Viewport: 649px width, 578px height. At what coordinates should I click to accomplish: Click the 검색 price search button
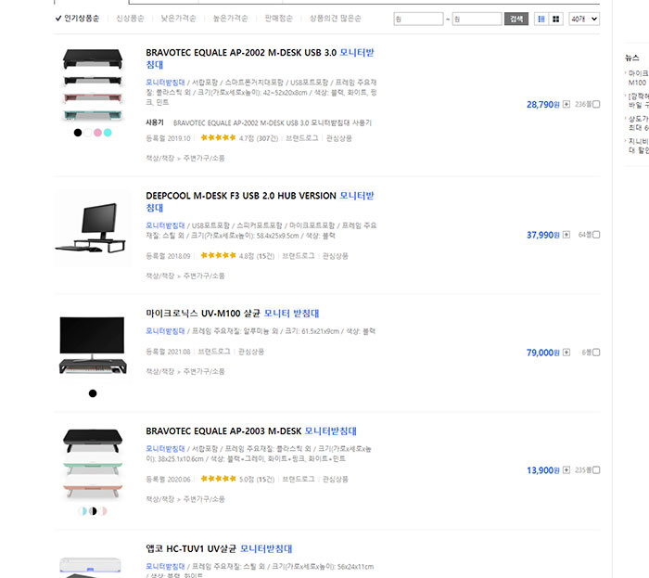click(x=516, y=19)
